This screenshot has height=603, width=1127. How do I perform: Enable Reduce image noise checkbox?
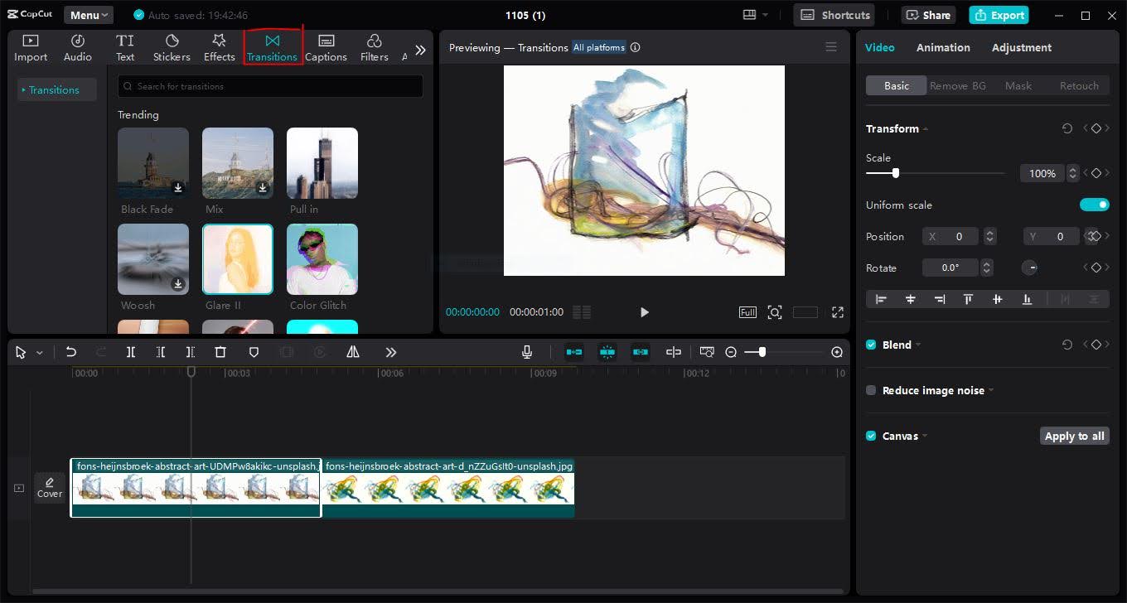pyautogui.click(x=871, y=390)
